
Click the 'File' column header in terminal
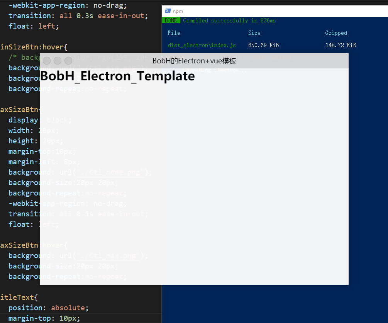coord(174,33)
